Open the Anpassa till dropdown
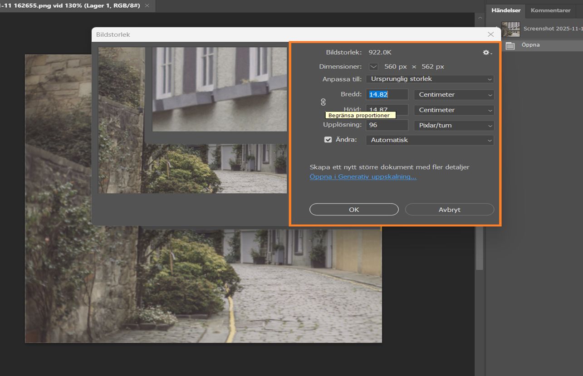583x376 pixels. click(430, 79)
